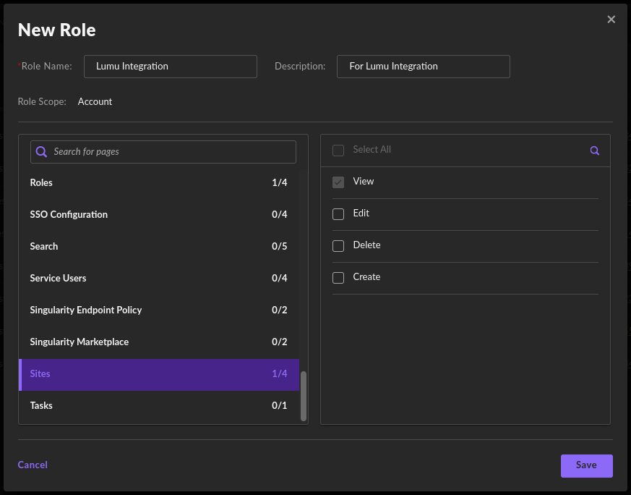Screen dimensions: 631x495
Task: Click the pages list scrollbar thumb
Action: (304, 395)
